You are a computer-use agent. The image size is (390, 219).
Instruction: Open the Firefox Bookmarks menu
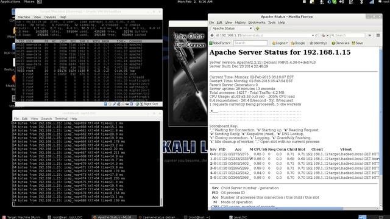(x=257, y=23)
